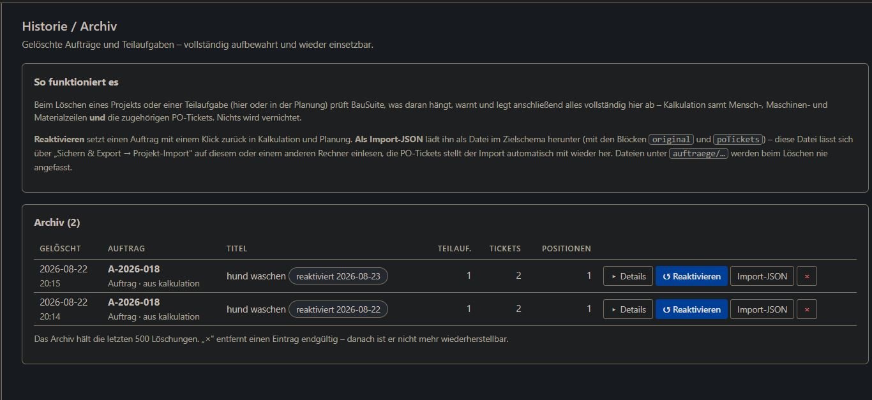Click the 'reaktiviert 2026-08-23' badge

[338, 276]
